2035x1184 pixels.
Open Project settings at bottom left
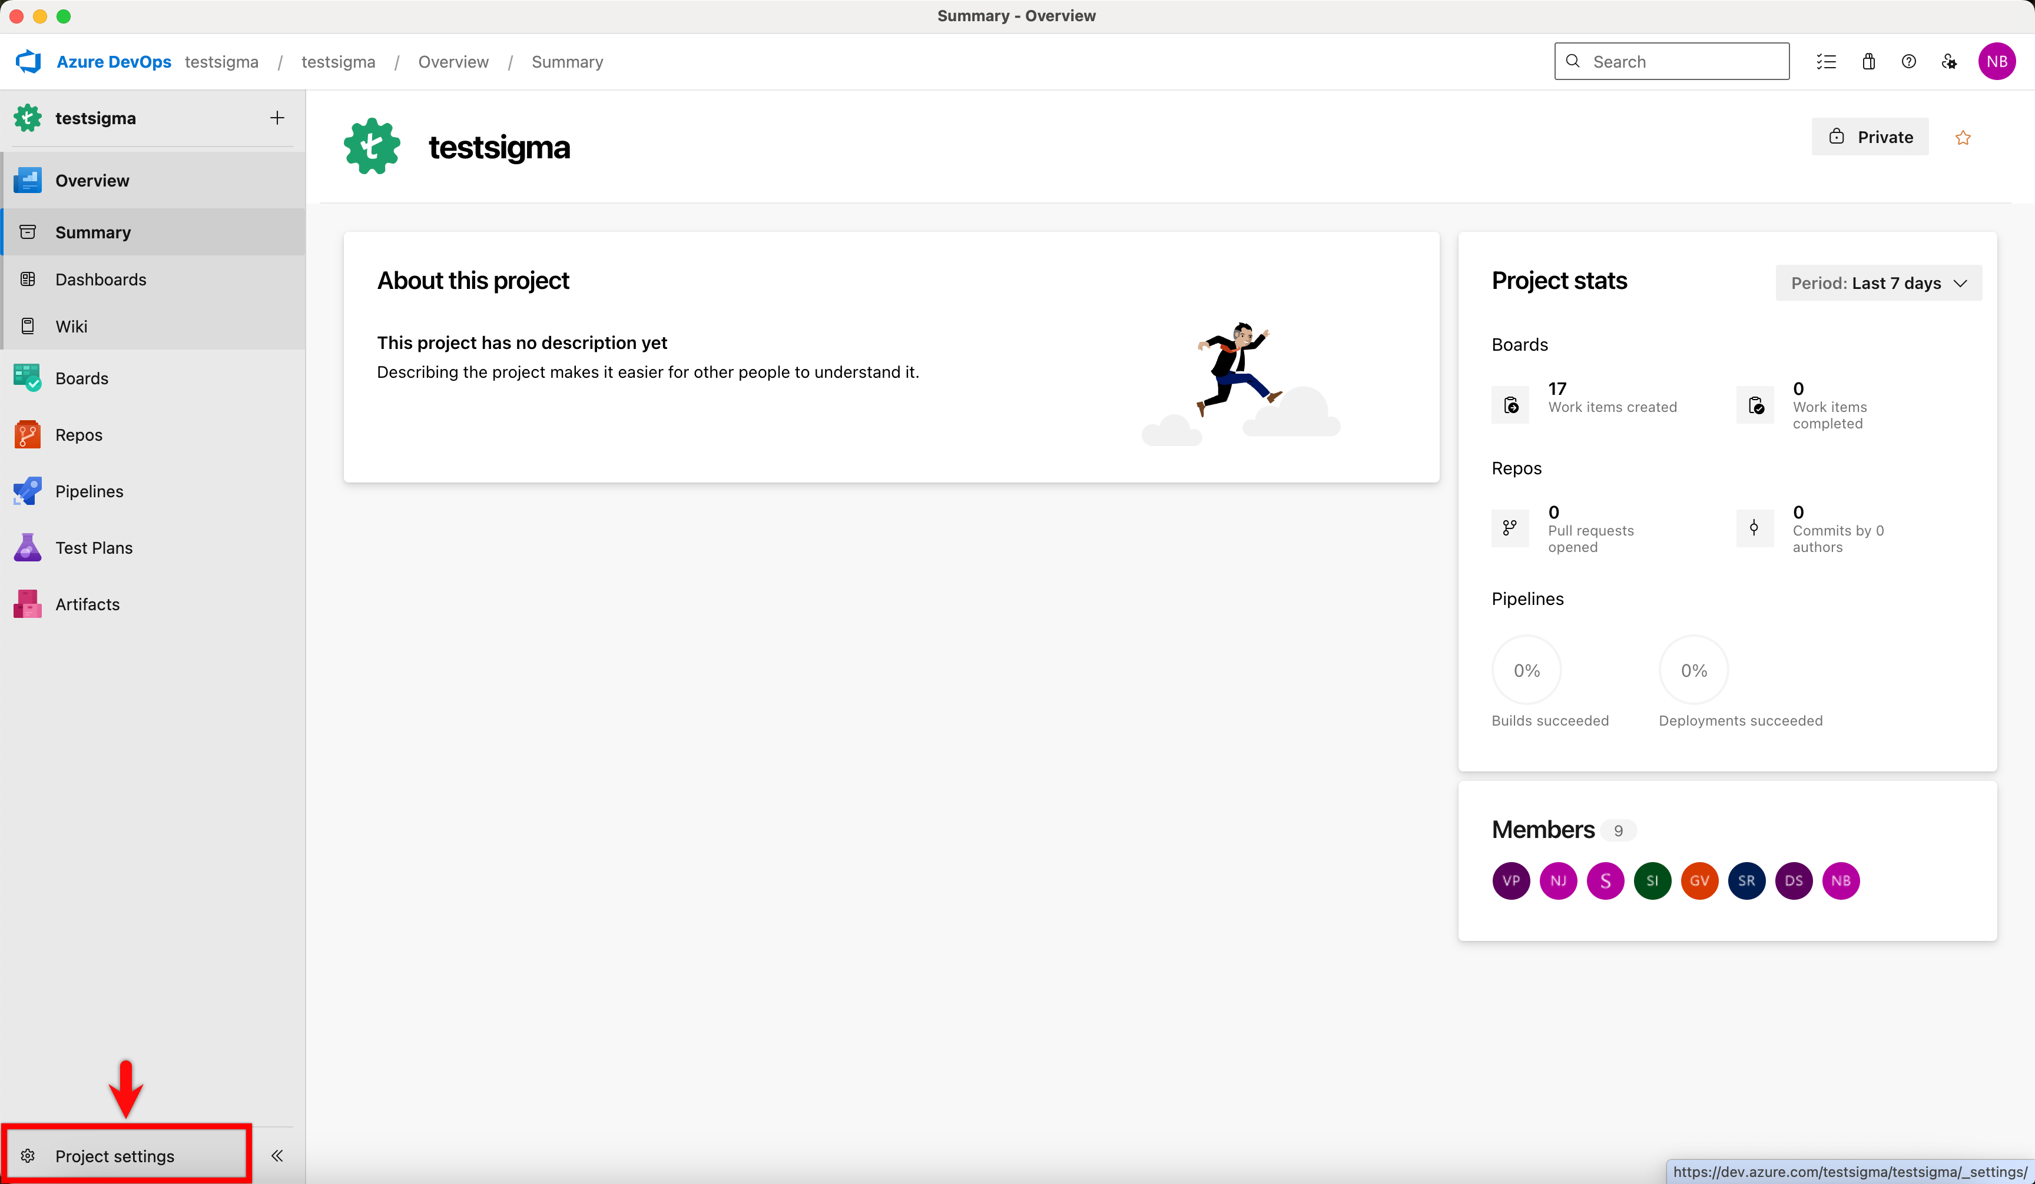(115, 1156)
